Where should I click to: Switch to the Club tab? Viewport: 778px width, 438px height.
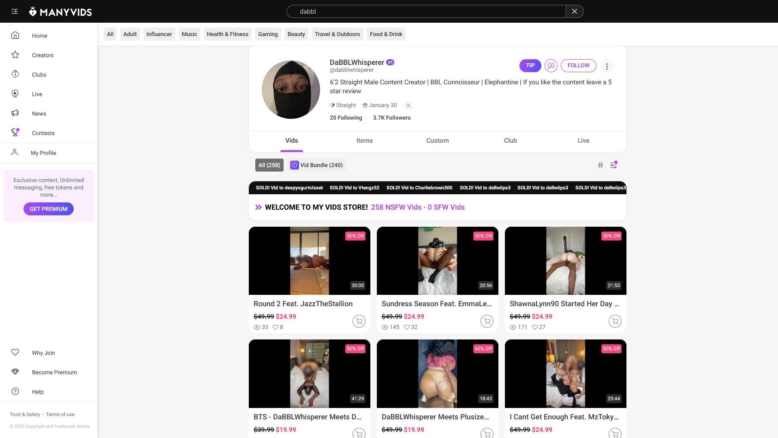[x=511, y=141]
